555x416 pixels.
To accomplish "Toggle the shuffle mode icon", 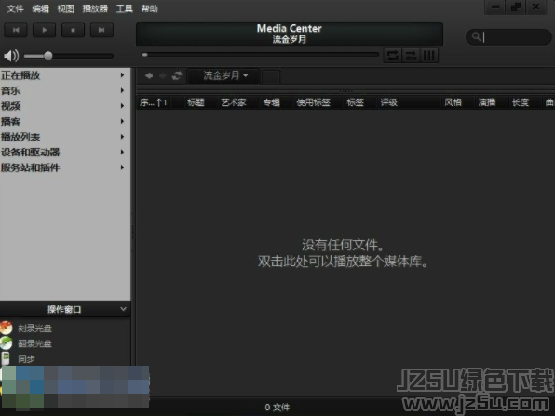I will [x=411, y=55].
